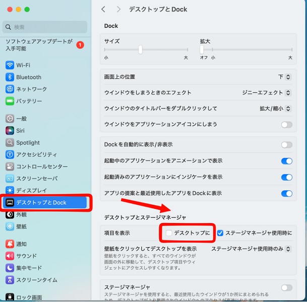Open Wi-Fi settings icon in sidebar
The image size is (307, 302).
click(10, 65)
